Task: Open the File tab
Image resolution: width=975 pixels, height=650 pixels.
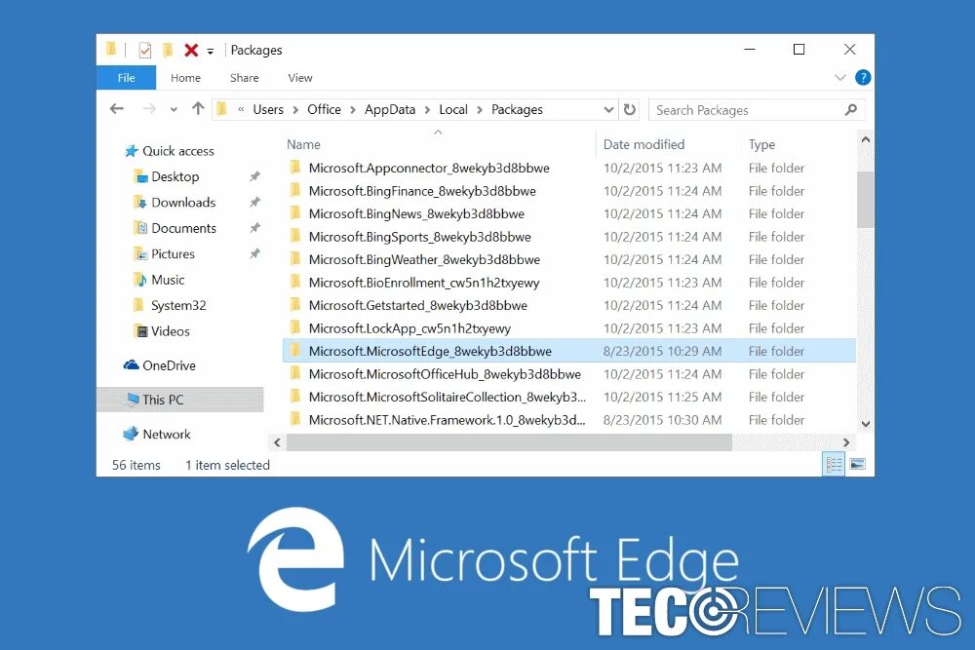Action: click(126, 78)
